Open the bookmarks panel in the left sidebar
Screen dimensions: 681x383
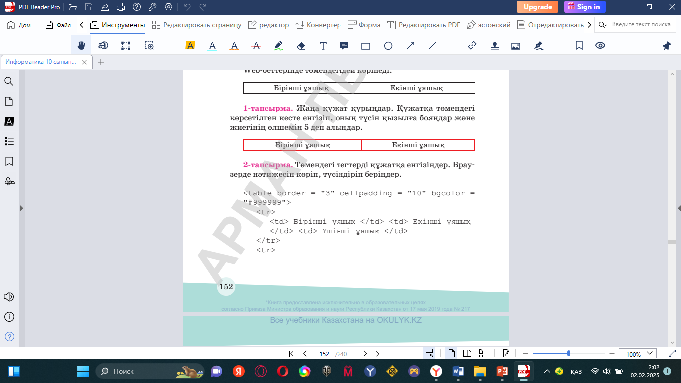[9, 161]
